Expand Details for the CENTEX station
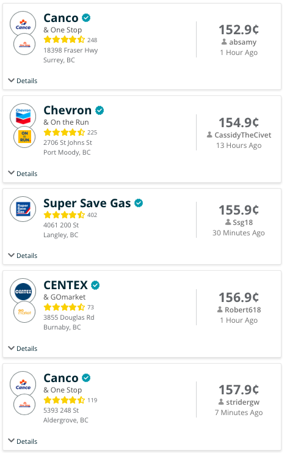287x453 pixels. [23, 348]
